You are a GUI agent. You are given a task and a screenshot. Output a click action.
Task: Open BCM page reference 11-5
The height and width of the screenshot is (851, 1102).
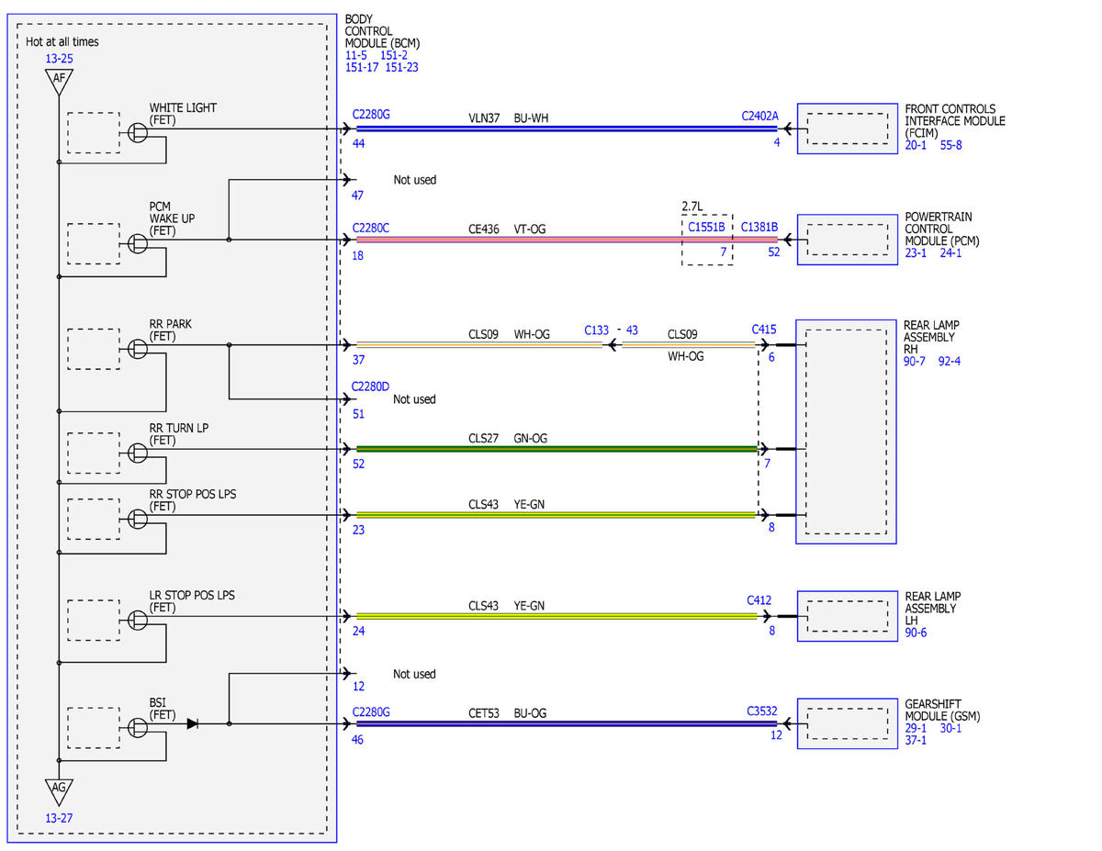pos(356,55)
